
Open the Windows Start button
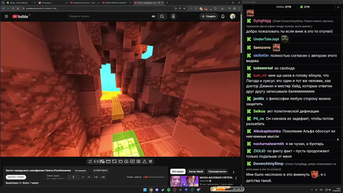pyautogui.click(x=145, y=190)
